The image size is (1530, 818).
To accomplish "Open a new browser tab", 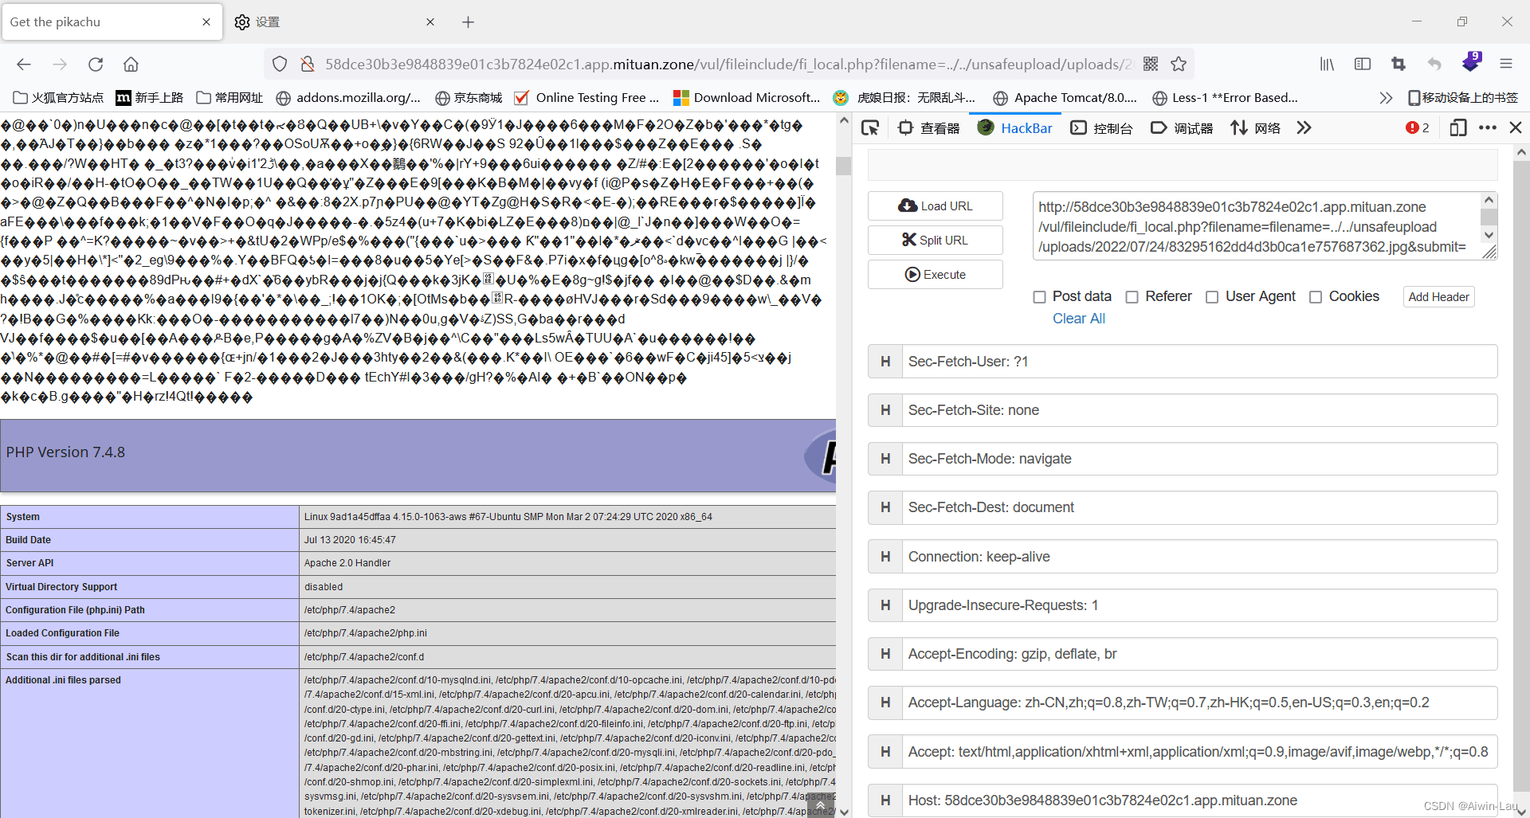I will click(469, 22).
